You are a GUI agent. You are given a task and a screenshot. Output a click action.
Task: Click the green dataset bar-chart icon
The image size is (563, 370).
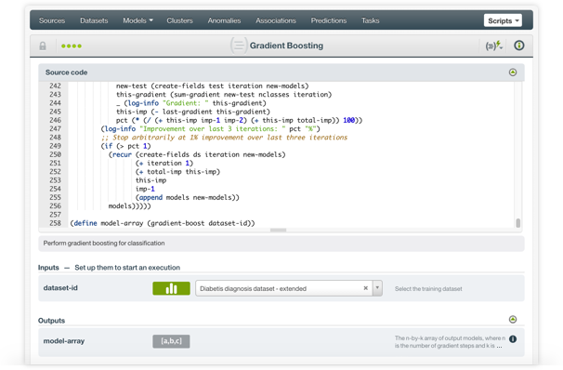[171, 288]
